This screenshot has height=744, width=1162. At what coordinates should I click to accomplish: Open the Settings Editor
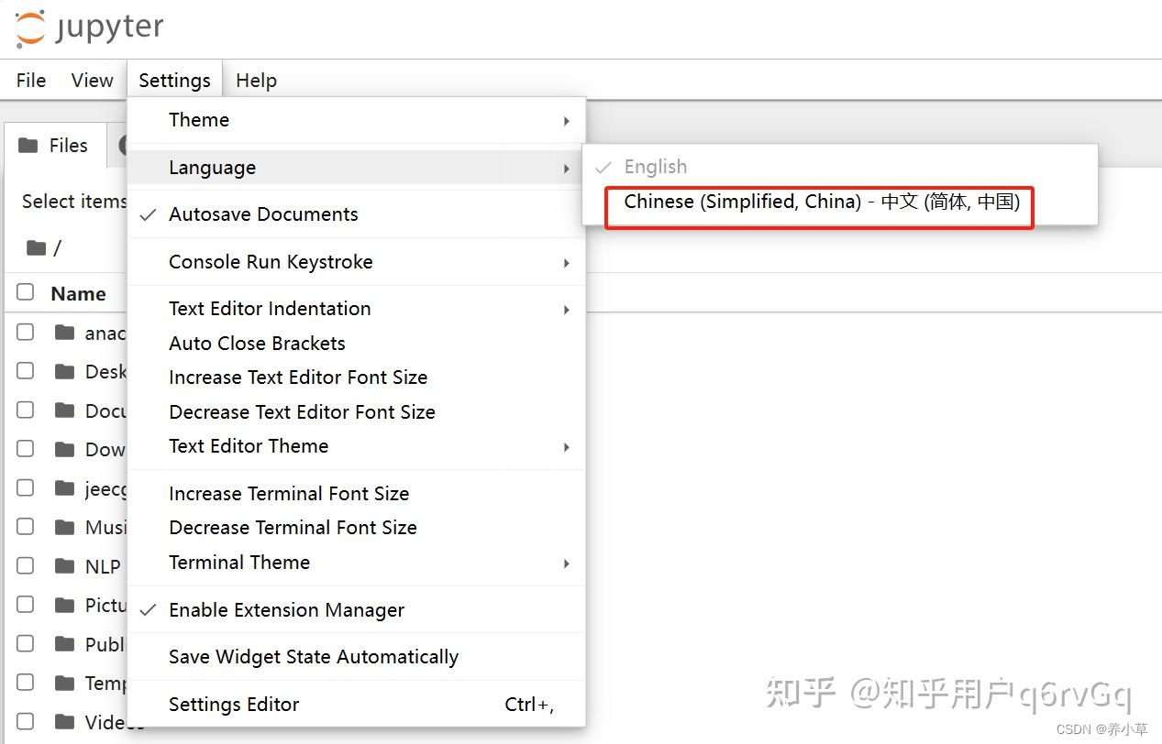[x=233, y=704]
